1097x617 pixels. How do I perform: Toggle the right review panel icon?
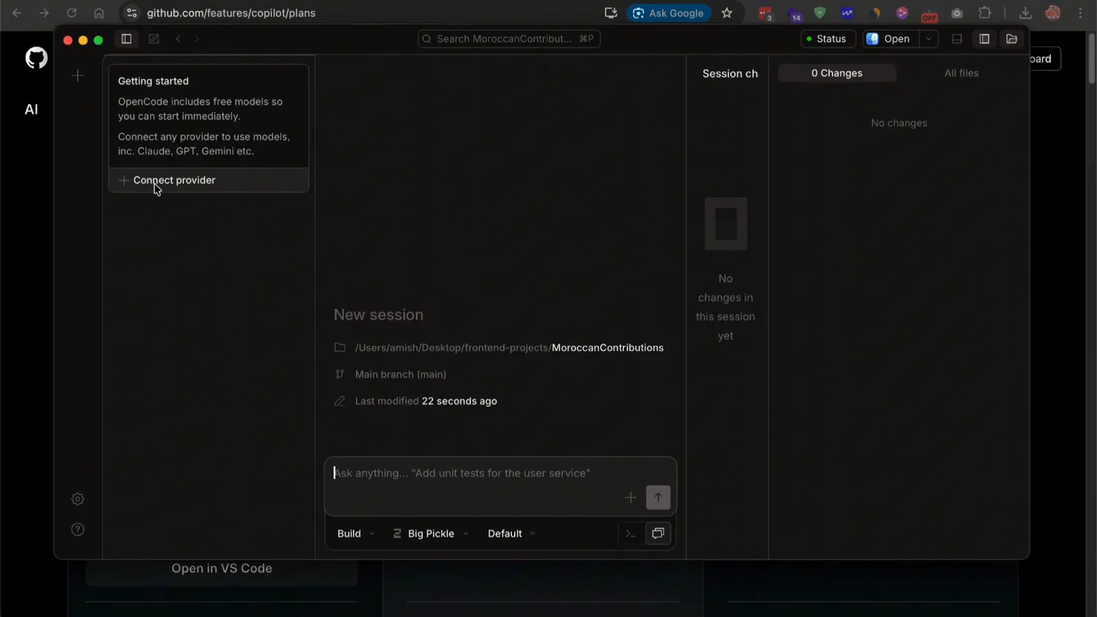coord(985,39)
